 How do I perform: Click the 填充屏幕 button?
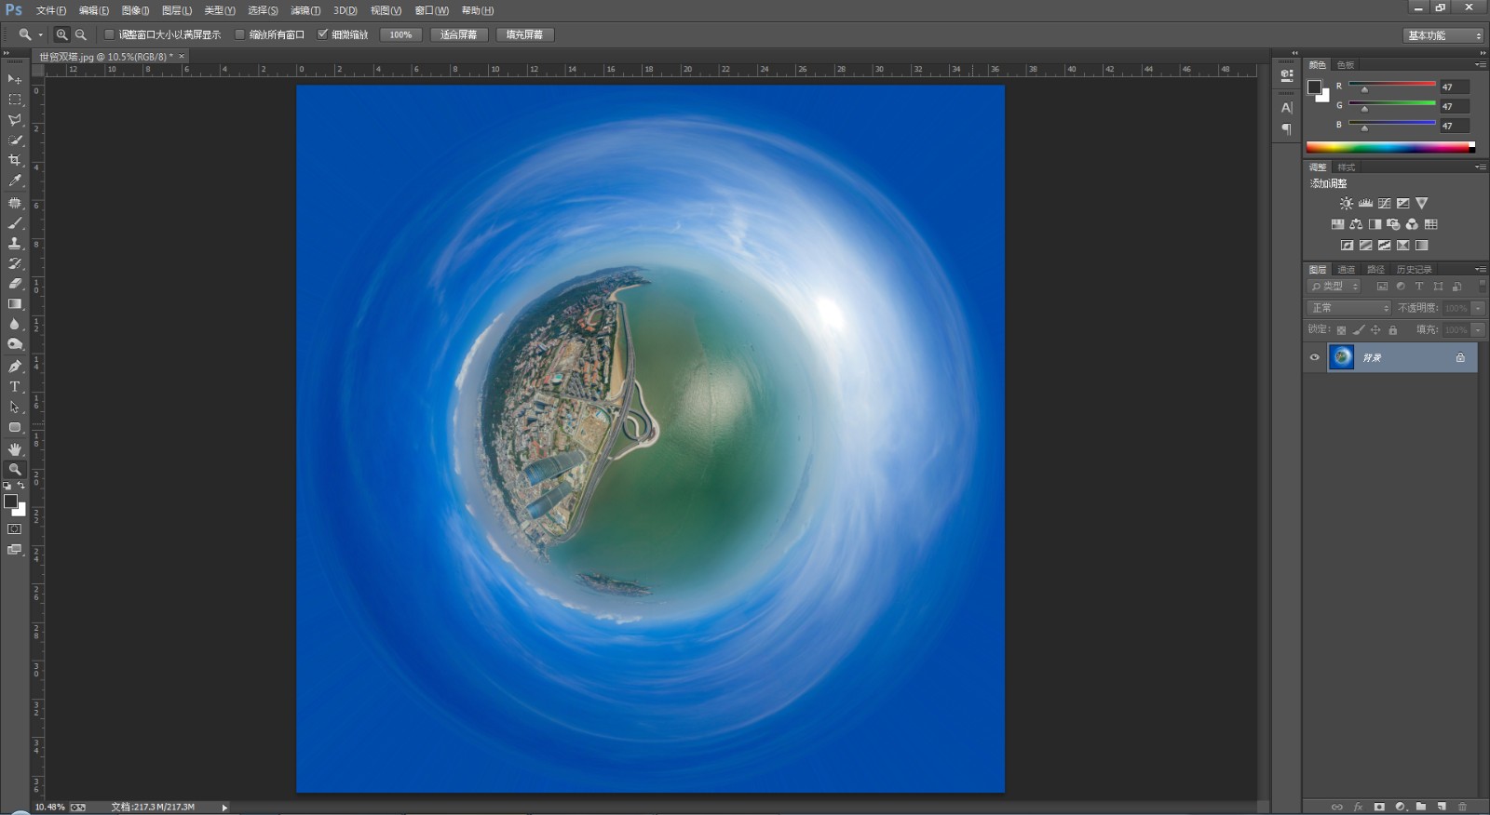point(525,34)
